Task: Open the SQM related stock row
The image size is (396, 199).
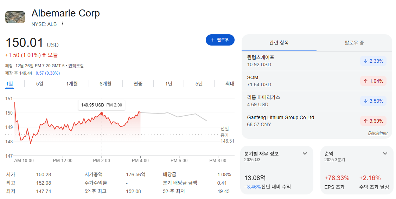Action: [x=317, y=81]
